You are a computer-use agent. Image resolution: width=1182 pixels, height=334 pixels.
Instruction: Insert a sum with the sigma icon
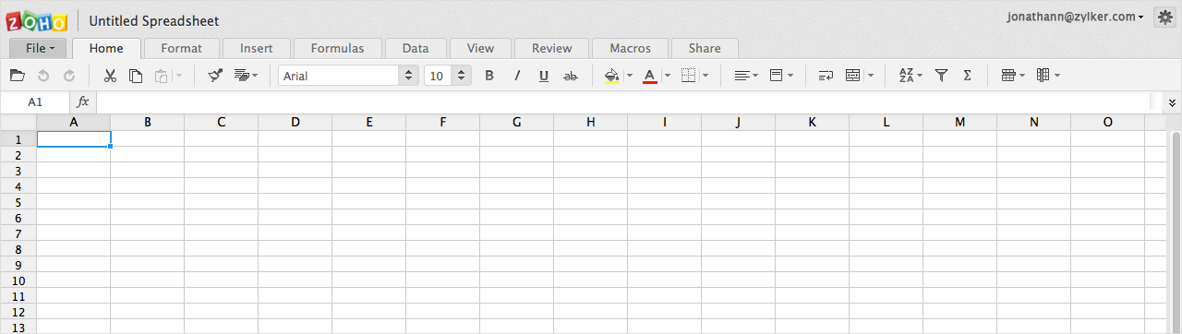967,76
